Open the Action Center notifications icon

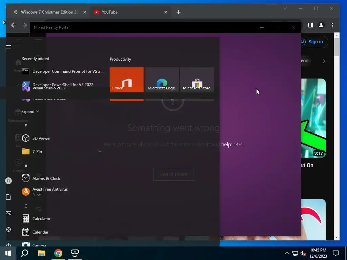[336, 253]
